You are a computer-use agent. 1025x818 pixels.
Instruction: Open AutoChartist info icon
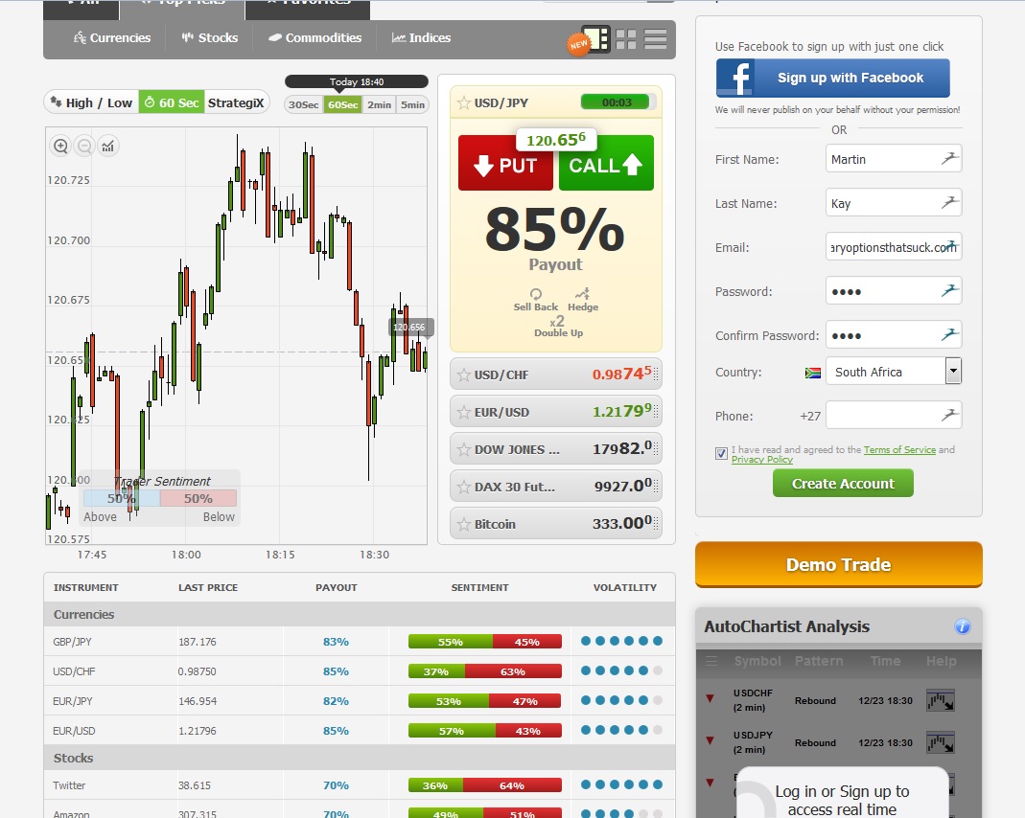pos(963,626)
